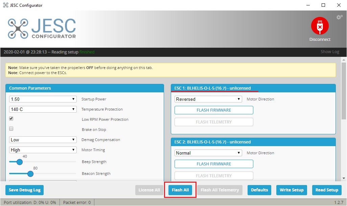Toggle Low RPM Power Protection checkbox
This screenshot has height=206, width=347.
point(11,118)
